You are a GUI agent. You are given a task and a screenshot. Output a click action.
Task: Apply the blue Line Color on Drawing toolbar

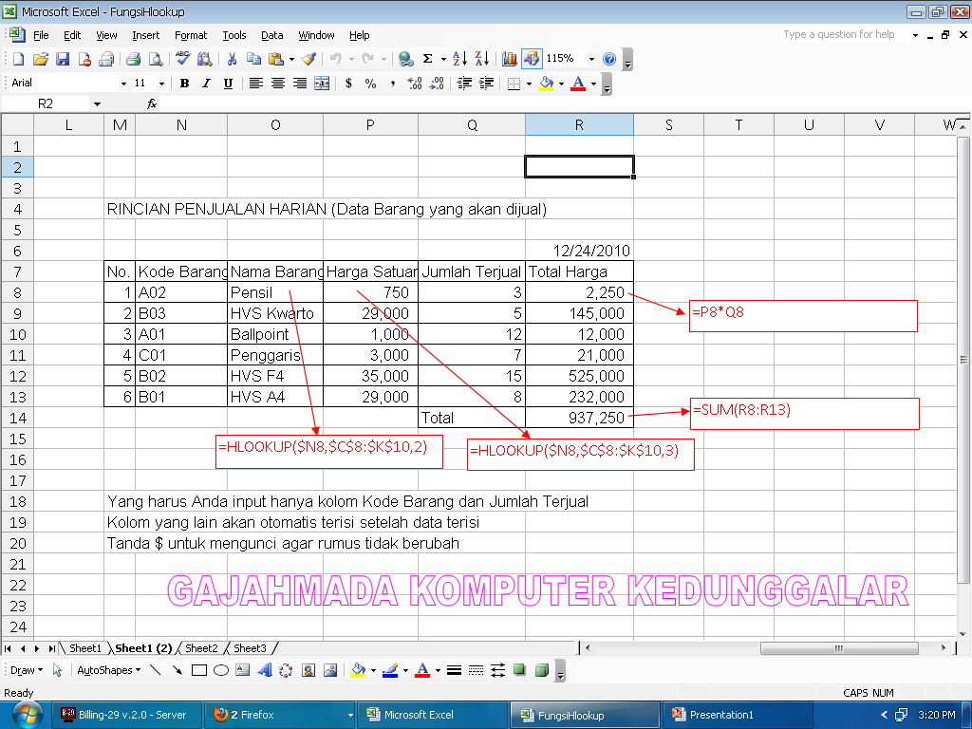tap(390, 670)
